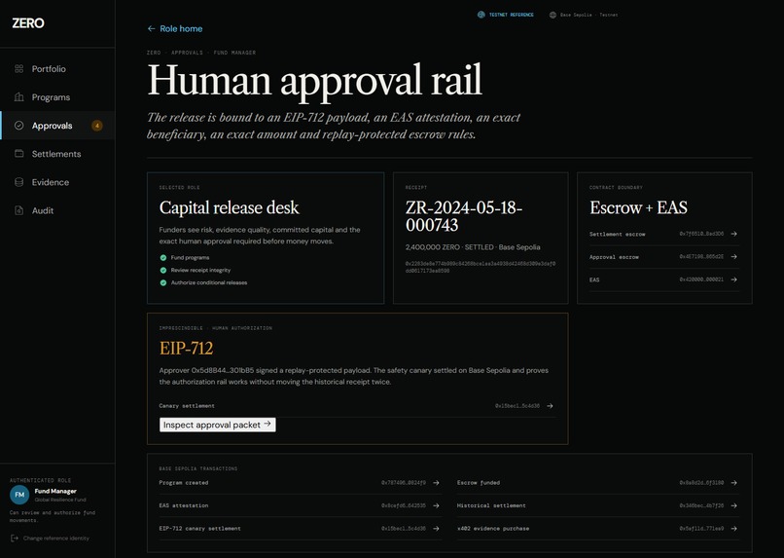Click the Approvals checkmark circle icon
The width and height of the screenshot is (784, 558).
(x=19, y=126)
